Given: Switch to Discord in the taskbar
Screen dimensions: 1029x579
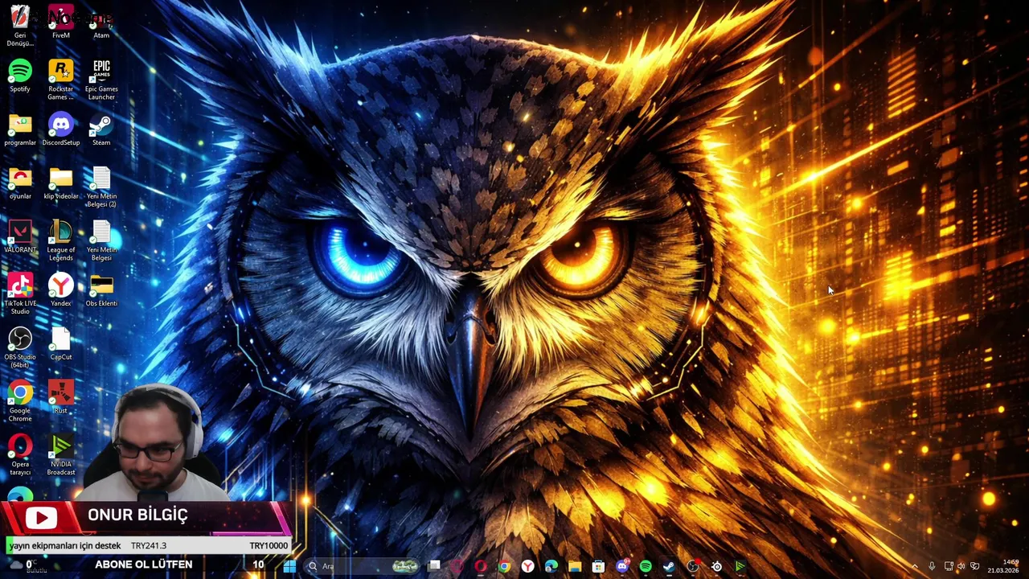Looking at the screenshot, I should click(622, 566).
